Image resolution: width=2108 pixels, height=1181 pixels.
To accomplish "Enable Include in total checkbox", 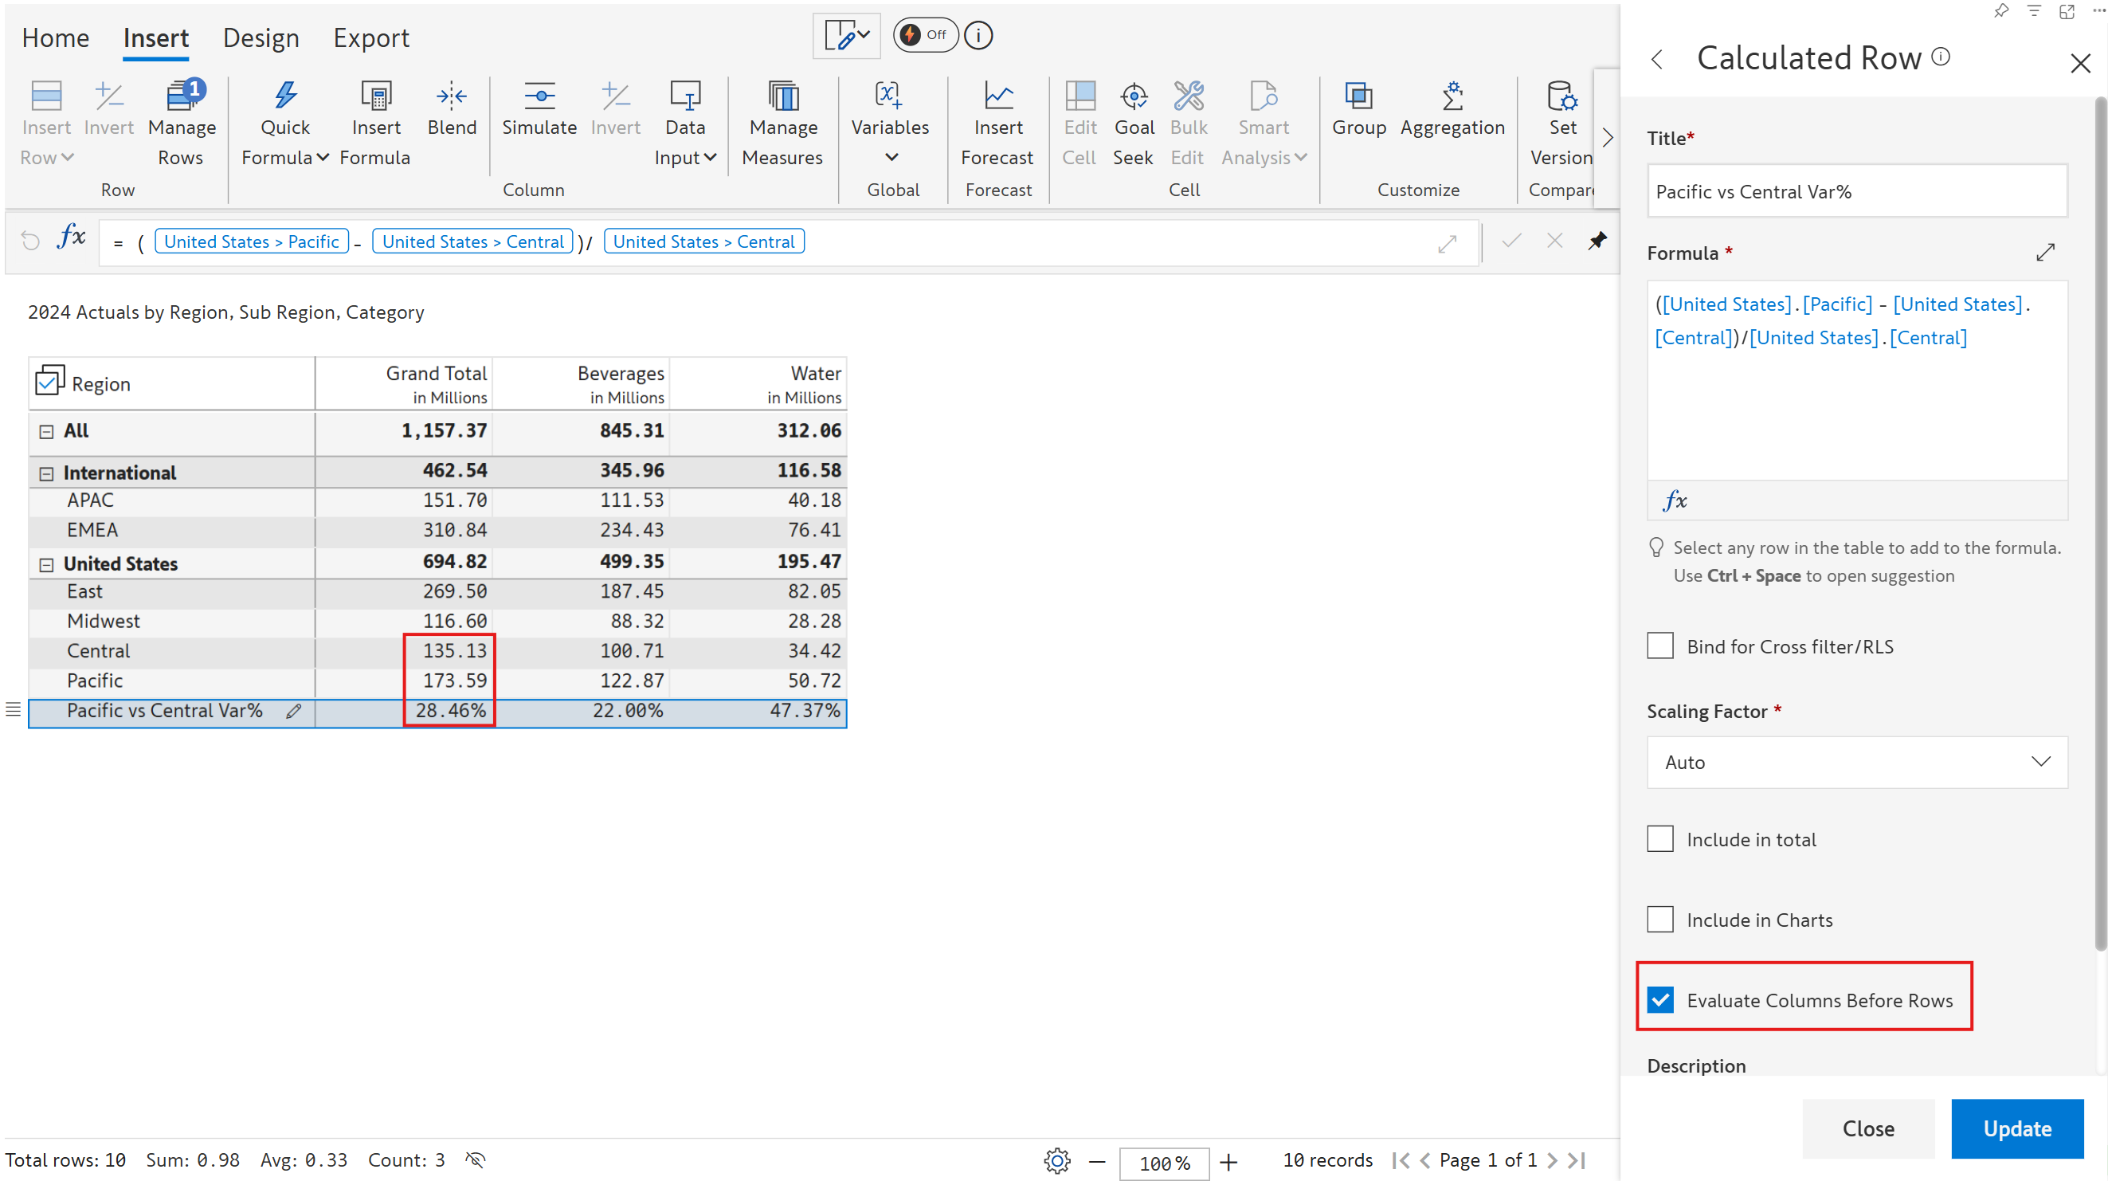I will tap(1660, 839).
